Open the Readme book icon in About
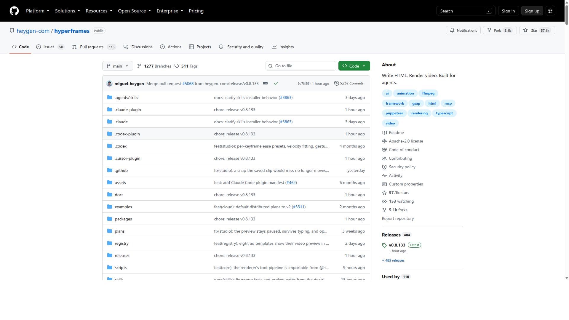 point(384,133)
